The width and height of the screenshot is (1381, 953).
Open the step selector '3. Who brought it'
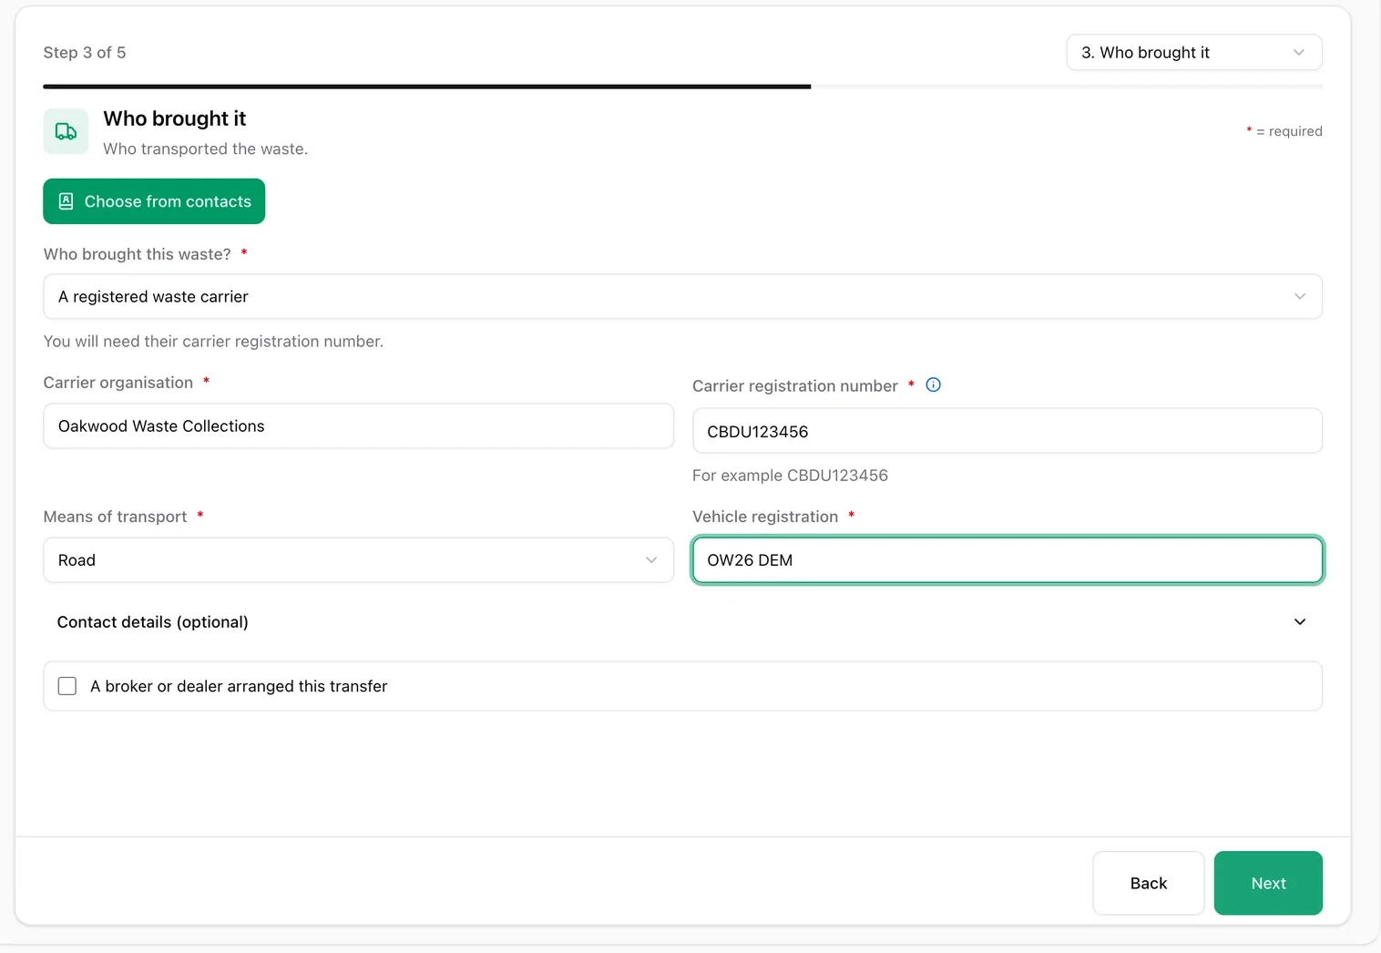[1193, 53]
